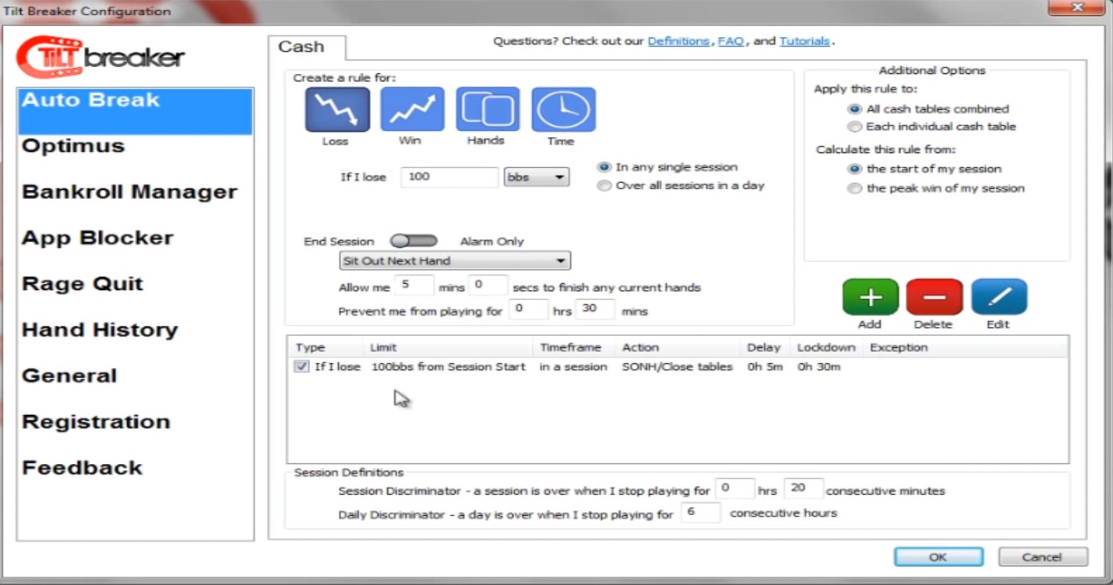Image resolution: width=1113 pixels, height=585 pixels.
Task: Click Daily Discriminator hours field
Action: (x=700, y=512)
